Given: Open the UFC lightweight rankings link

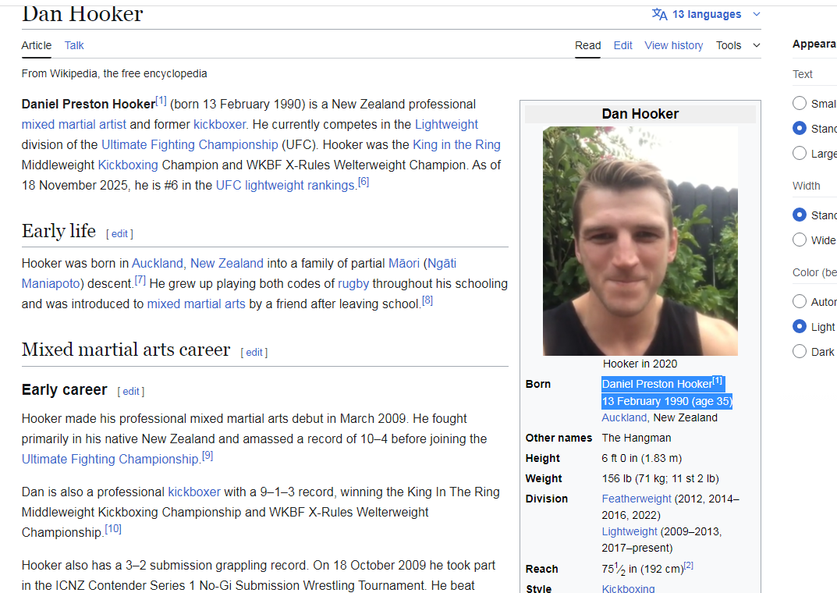Looking at the screenshot, I should pos(285,185).
